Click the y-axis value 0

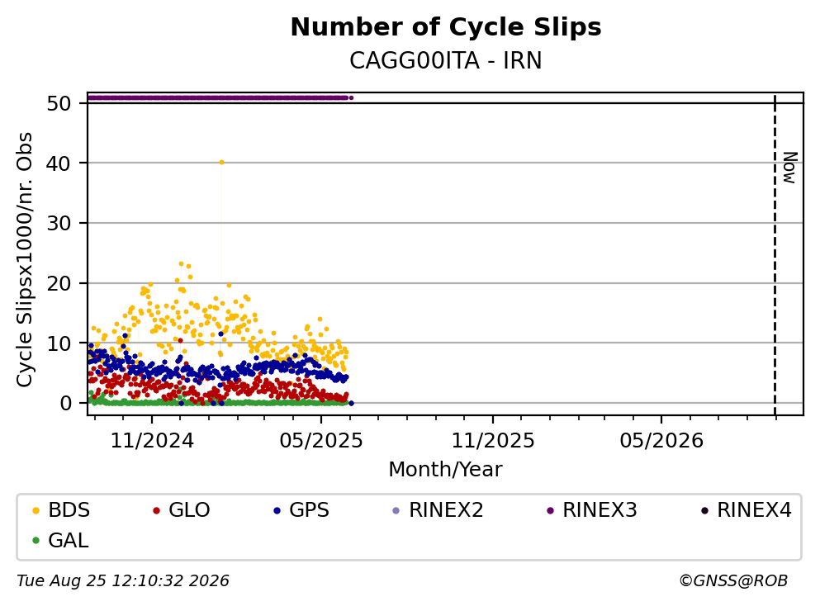(66, 403)
